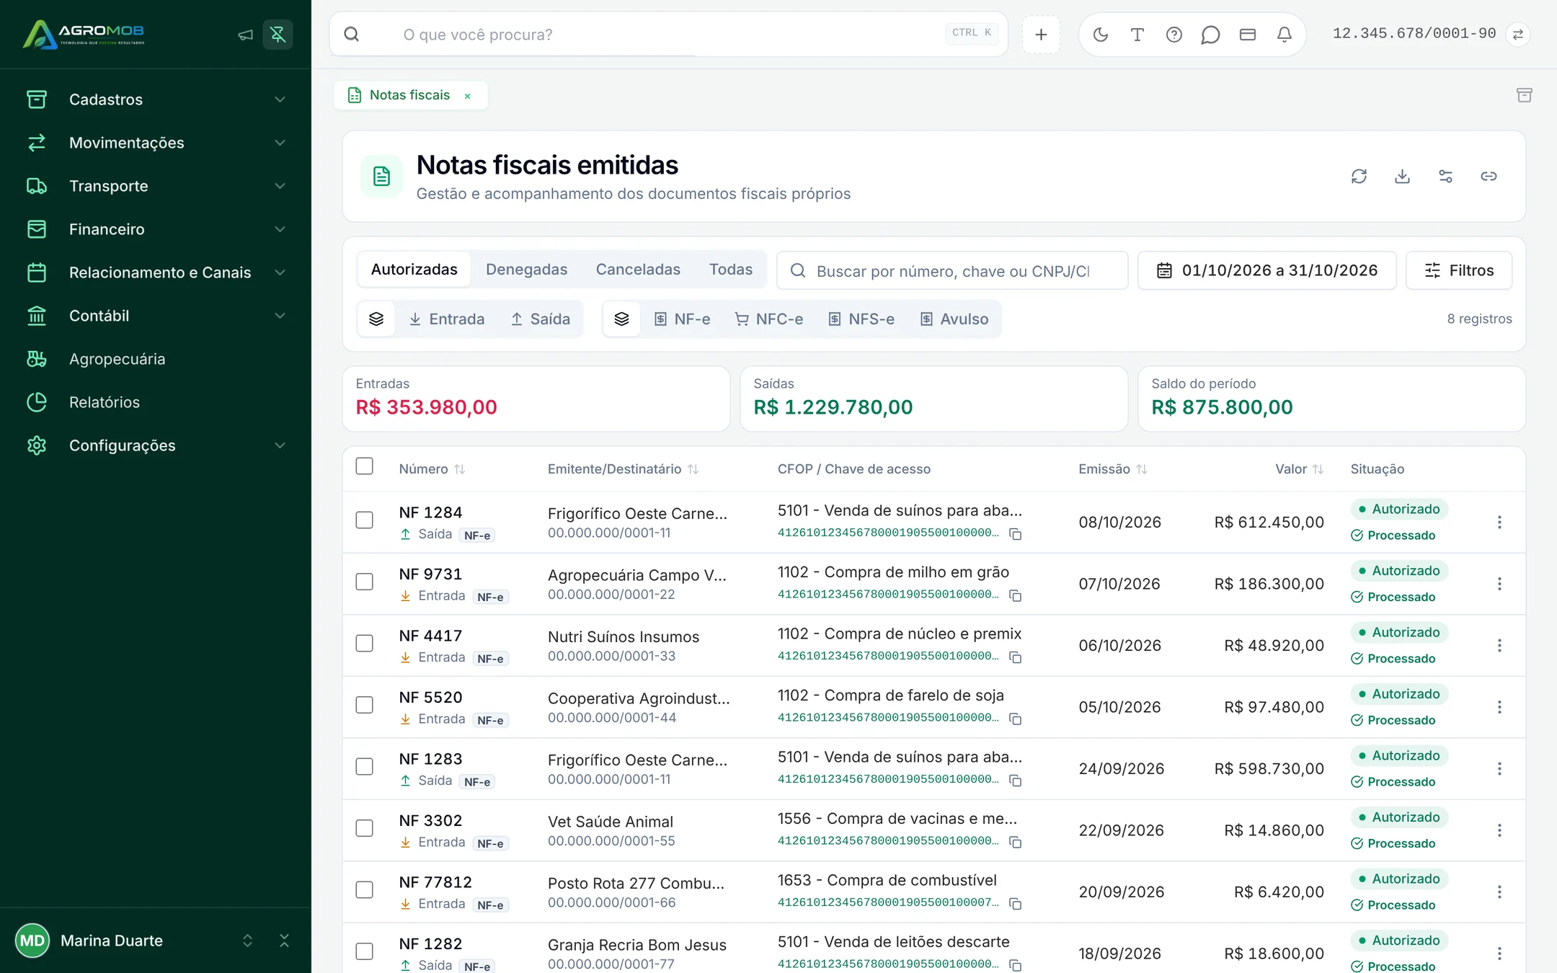Click the megaphone announcements icon in sidebar header
The height and width of the screenshot is (973, 1557).
[x=245, y=35]
